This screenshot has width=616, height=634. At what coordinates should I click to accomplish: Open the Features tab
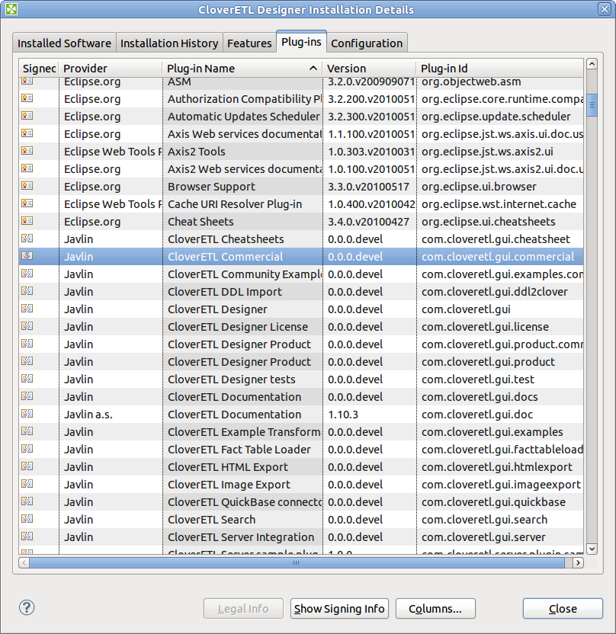click(x=249, y=43)
